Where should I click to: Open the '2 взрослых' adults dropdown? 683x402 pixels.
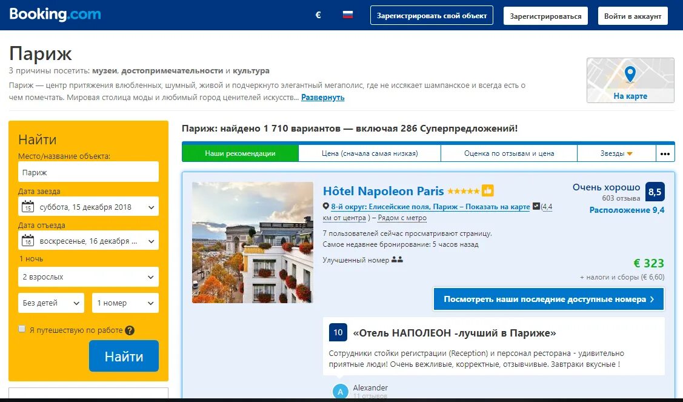click(x=88, y=277)
